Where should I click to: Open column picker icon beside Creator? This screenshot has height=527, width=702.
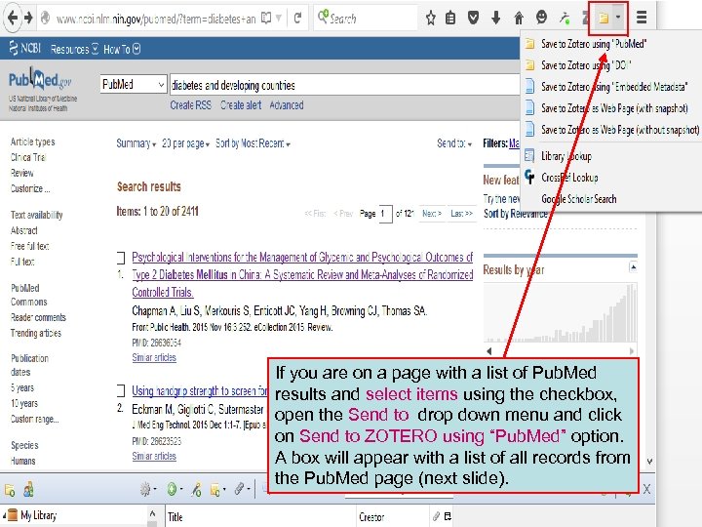[x=448, y=516]
